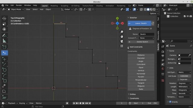Image resolution: width=193 pixels, height=108 pixels.
Task: Select the Add Cube tool
Action: click(x=4, y=47)
